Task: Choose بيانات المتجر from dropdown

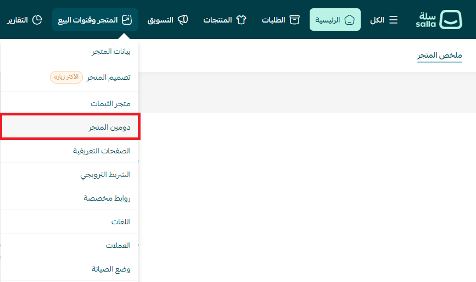Action: tap(70, 51)
